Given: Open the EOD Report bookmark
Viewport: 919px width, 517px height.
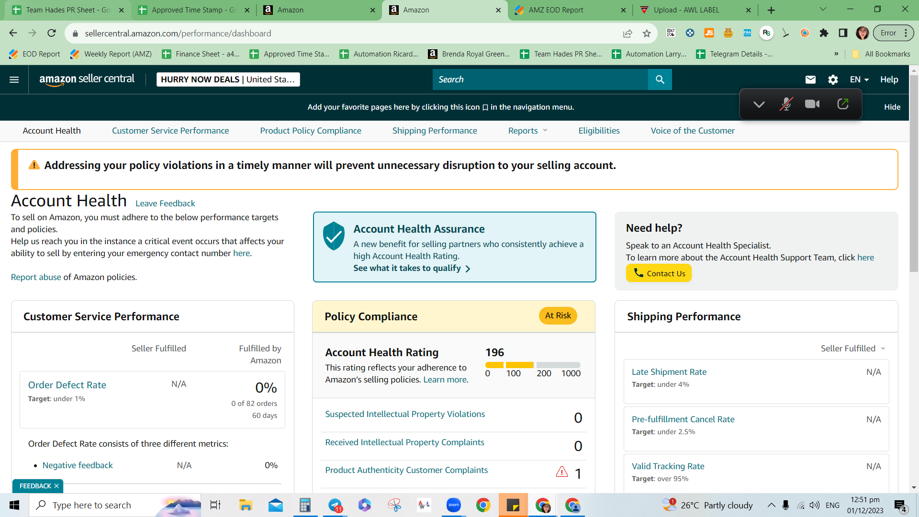Looking at the screenshot, I should coord(34,54).
